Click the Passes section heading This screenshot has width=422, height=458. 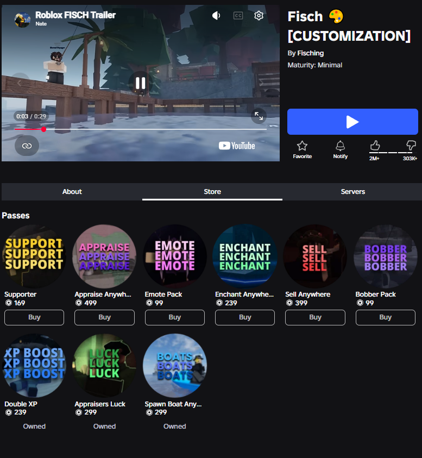click(x=16, y=216)
